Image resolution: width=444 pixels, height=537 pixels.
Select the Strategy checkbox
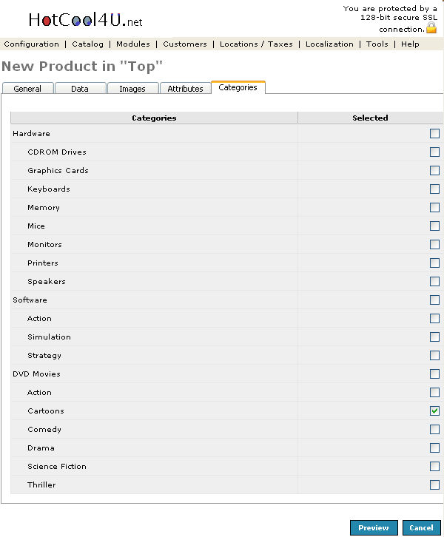click(x=434, y=356)
